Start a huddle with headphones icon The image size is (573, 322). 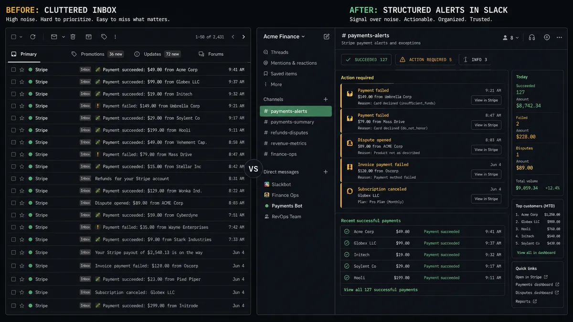coord(532,37)
